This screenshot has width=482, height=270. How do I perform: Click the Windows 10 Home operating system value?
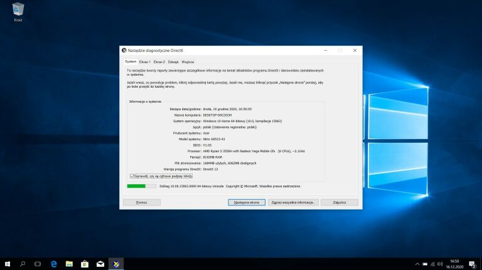242,121
